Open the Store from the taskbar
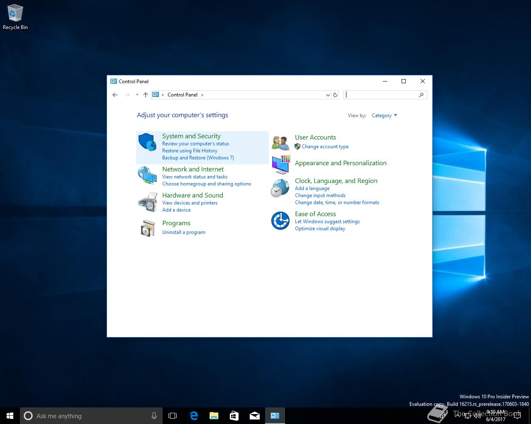531x424 pixels. (234, 416)
